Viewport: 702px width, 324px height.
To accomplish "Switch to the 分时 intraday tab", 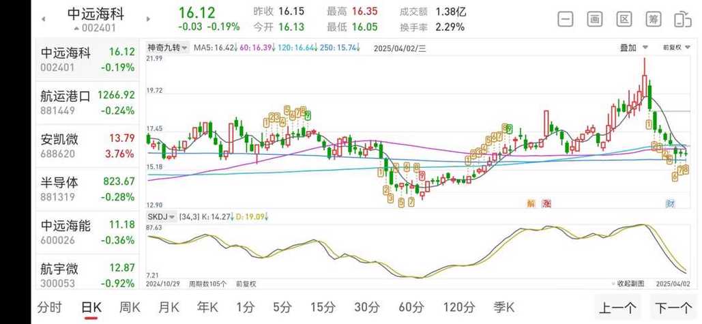I will click(x=50, y=307).
